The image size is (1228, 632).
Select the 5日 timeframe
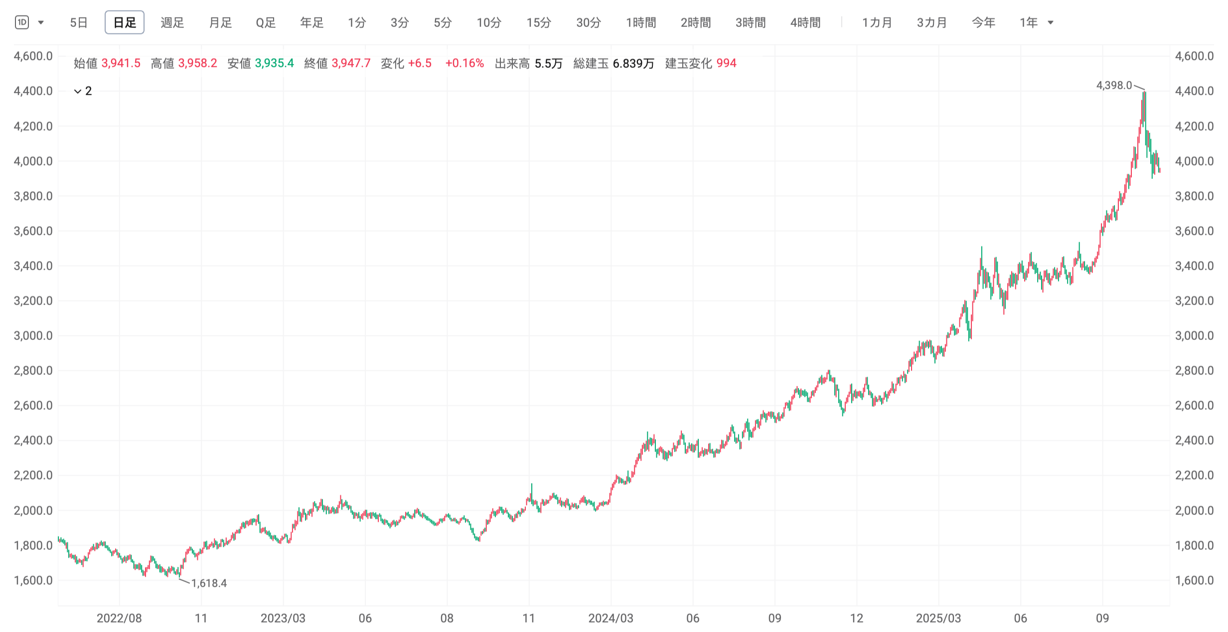tap(79, 22)
